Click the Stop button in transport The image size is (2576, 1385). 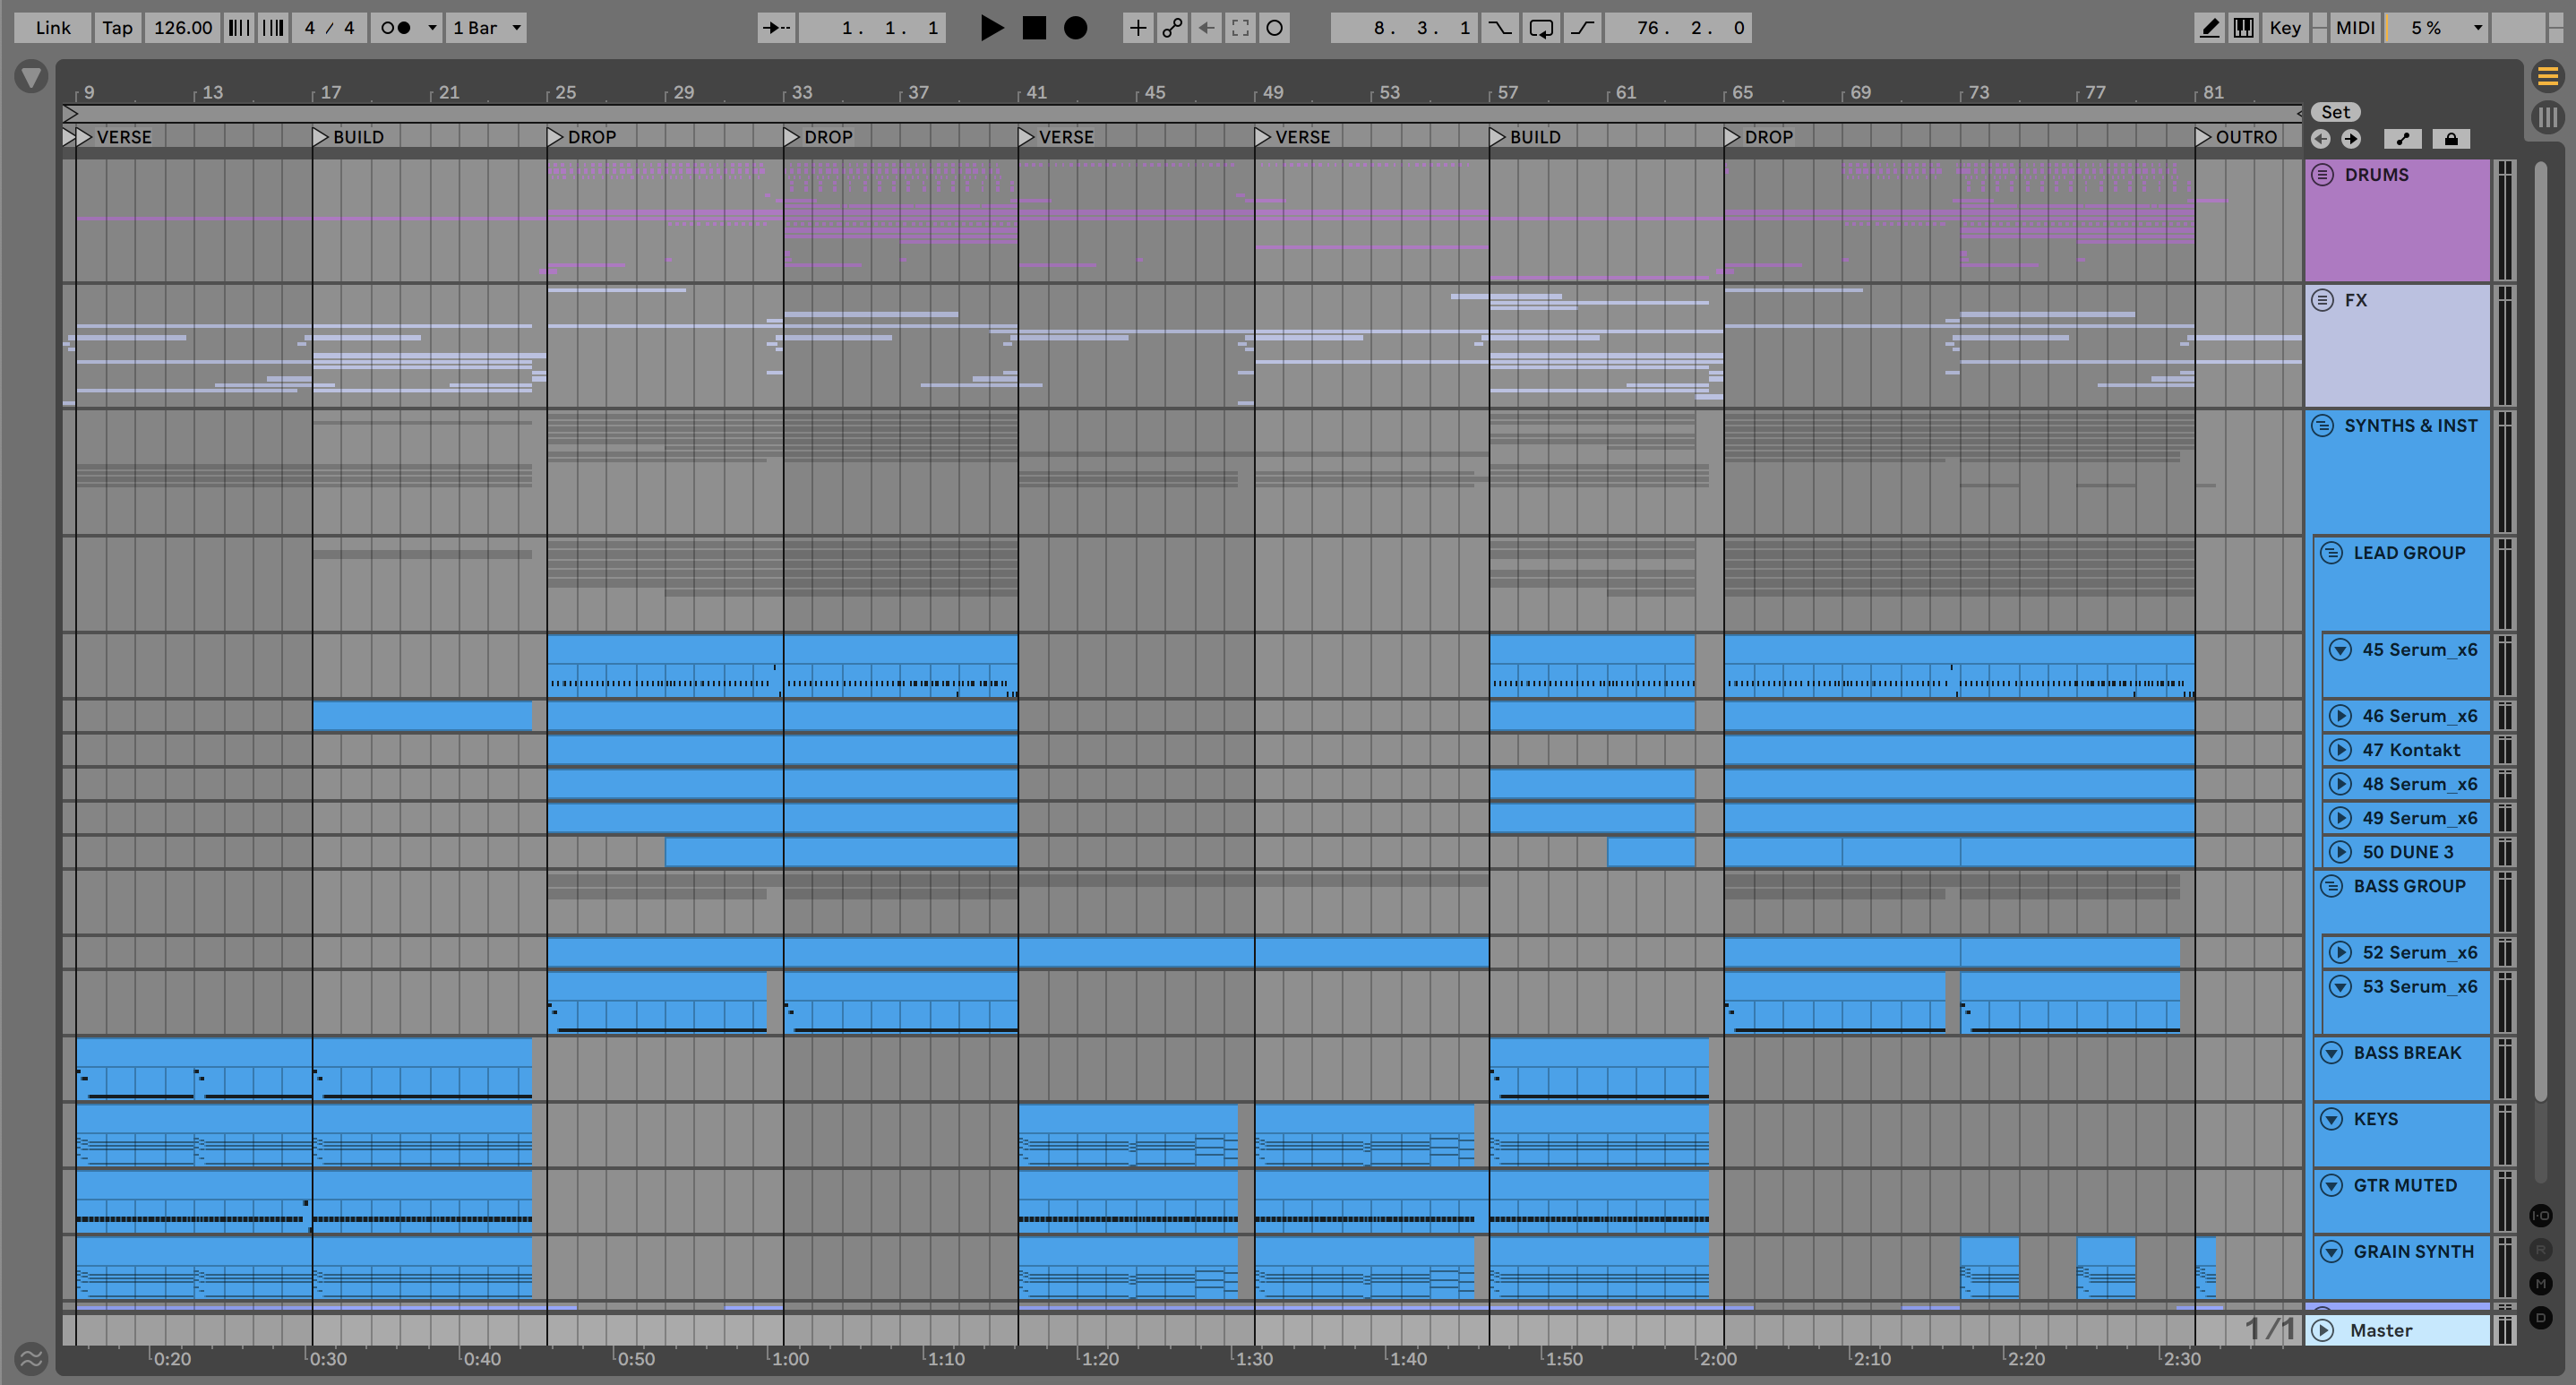1034,28
